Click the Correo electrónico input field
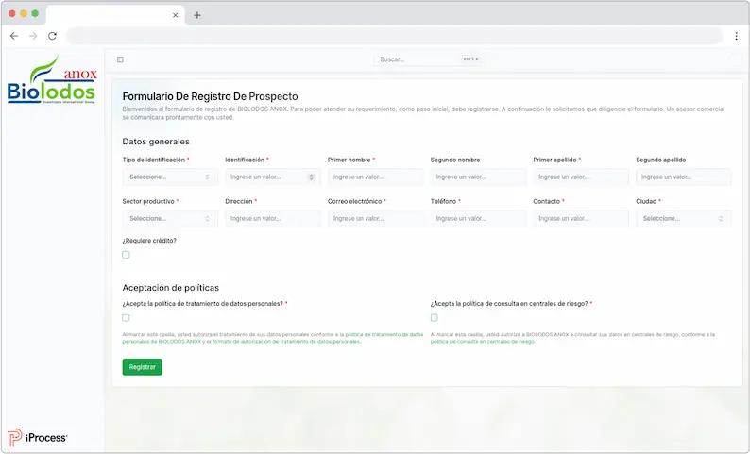Screen dimensions: 750x454 (375, 218)
